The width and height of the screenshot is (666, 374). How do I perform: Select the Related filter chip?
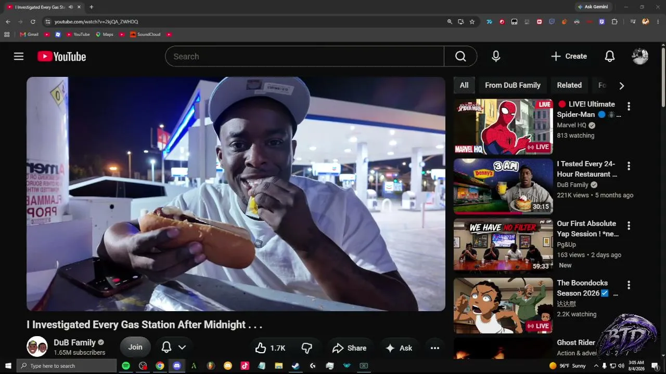[569, 85]
